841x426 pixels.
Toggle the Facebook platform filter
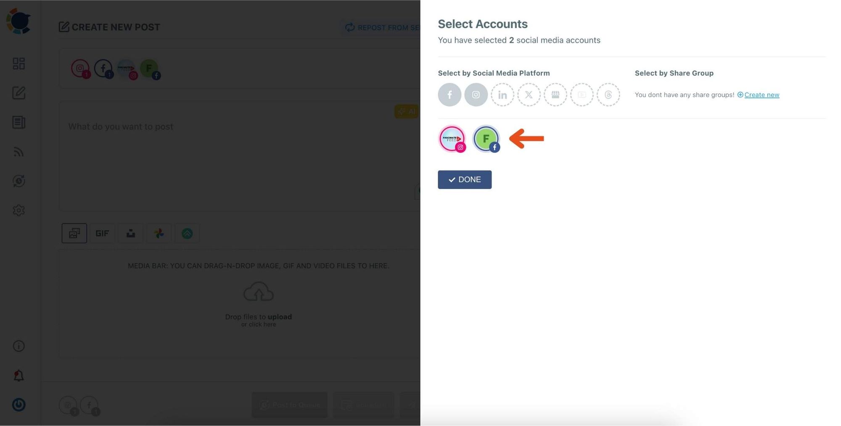coord(450,95)
